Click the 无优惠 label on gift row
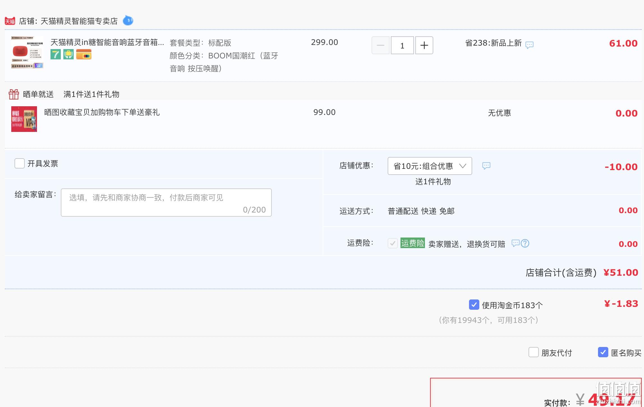644x407 pixels. 500,113
